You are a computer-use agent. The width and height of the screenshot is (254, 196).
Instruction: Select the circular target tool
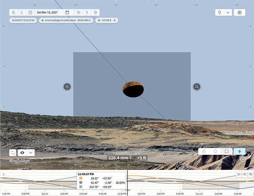pos(215,151)
